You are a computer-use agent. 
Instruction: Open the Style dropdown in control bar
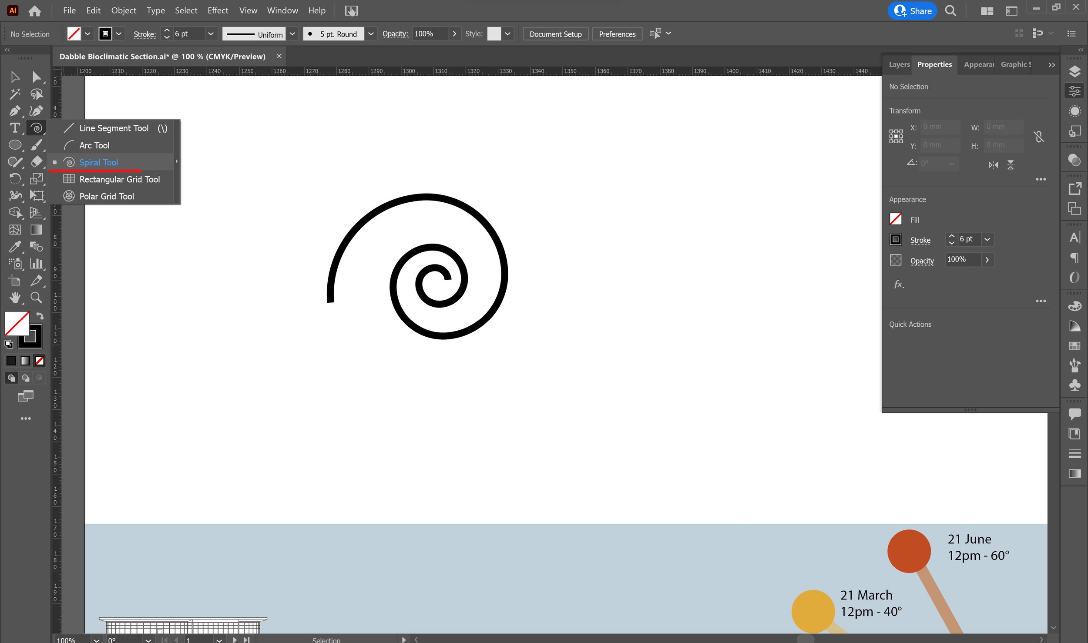click(x=507, y=33)
